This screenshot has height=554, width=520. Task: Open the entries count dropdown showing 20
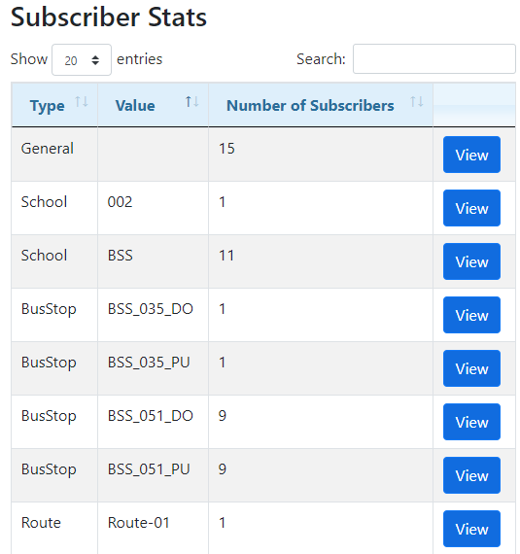point(82,59)
